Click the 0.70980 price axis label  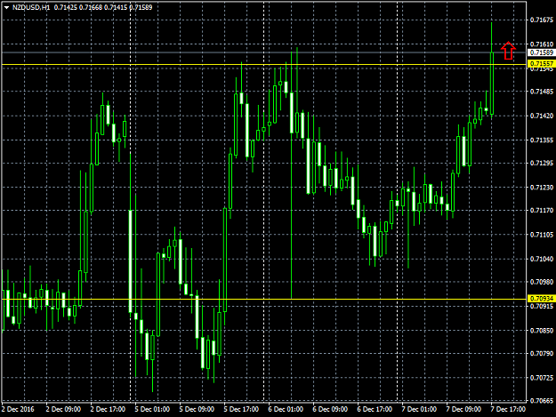point(542,282)
